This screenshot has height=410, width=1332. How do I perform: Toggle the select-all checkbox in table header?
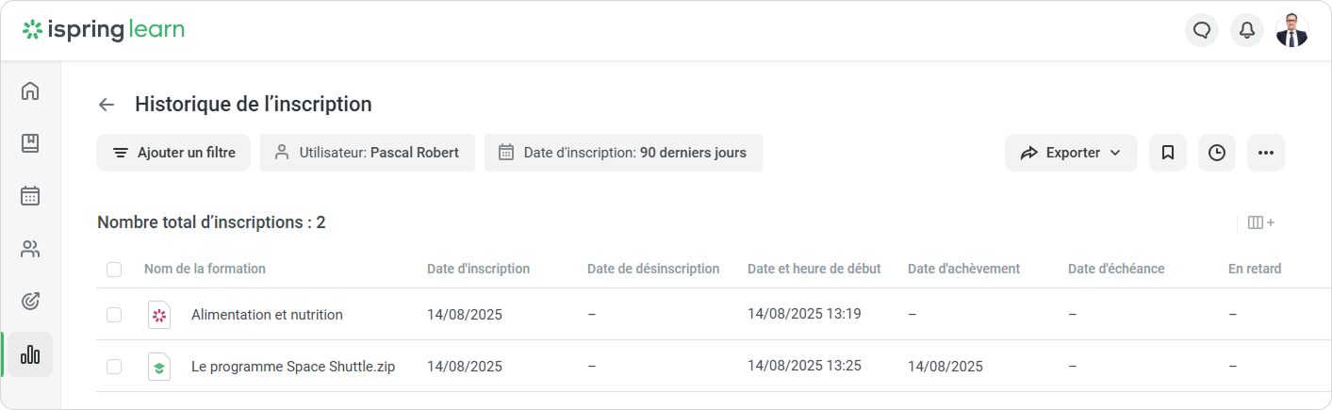(114, 270)
